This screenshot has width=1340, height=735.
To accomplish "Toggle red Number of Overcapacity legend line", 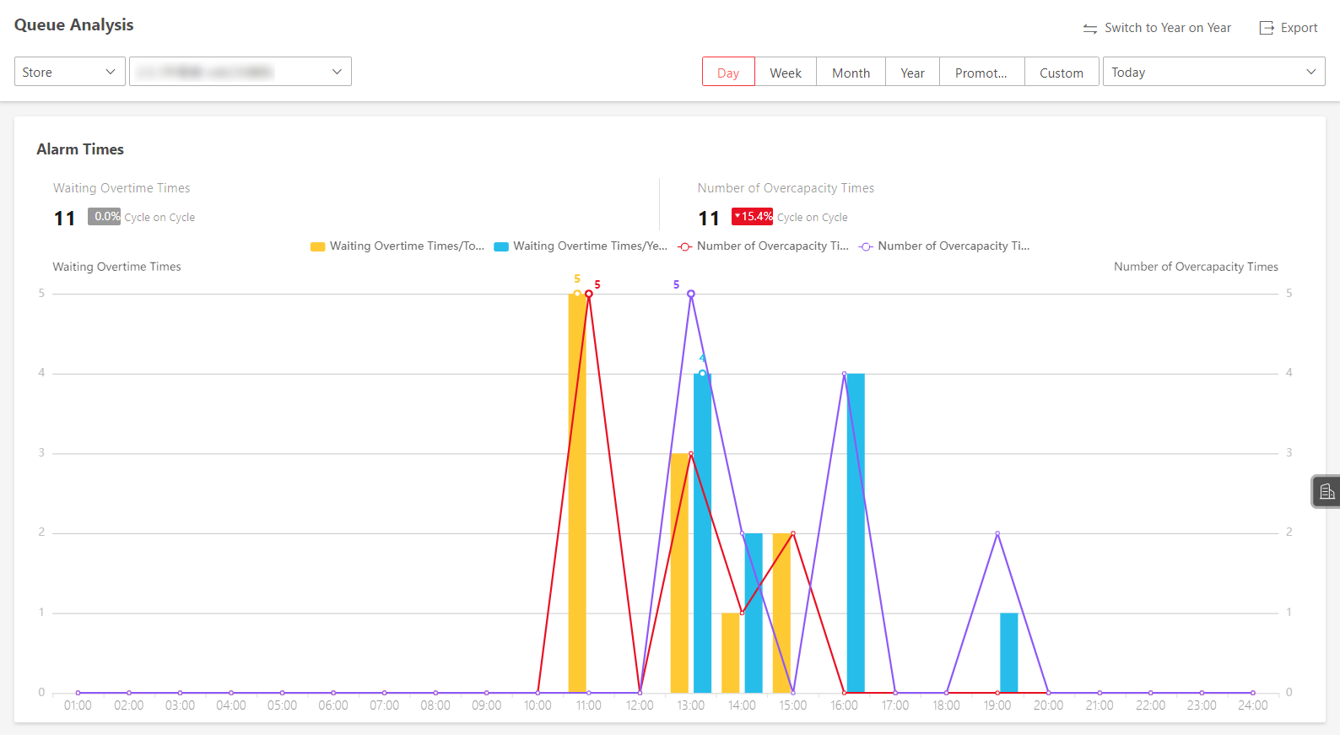I will 764,246.
